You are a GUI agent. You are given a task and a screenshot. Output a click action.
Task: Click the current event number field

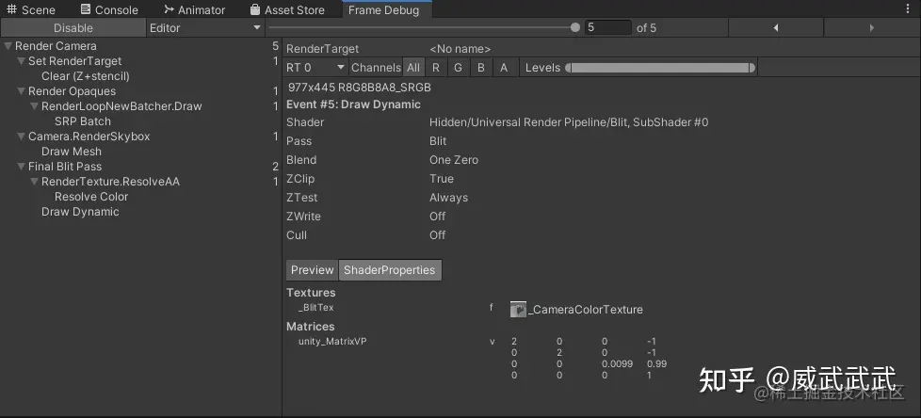pyautogui.click(x=607, y=27)
